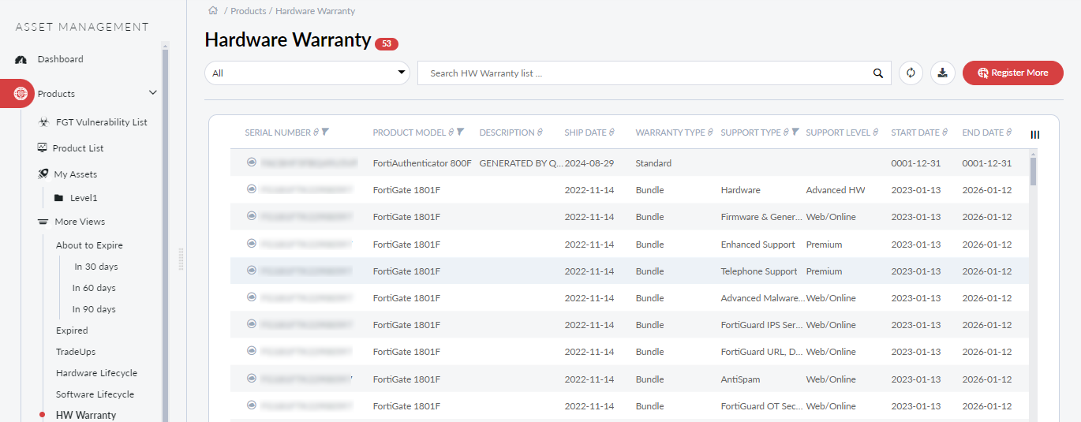The width and height of the screenshot is (1081, 422).
Task: Click the FortiGuard OT Sec... cell
Action: [762, 406]
